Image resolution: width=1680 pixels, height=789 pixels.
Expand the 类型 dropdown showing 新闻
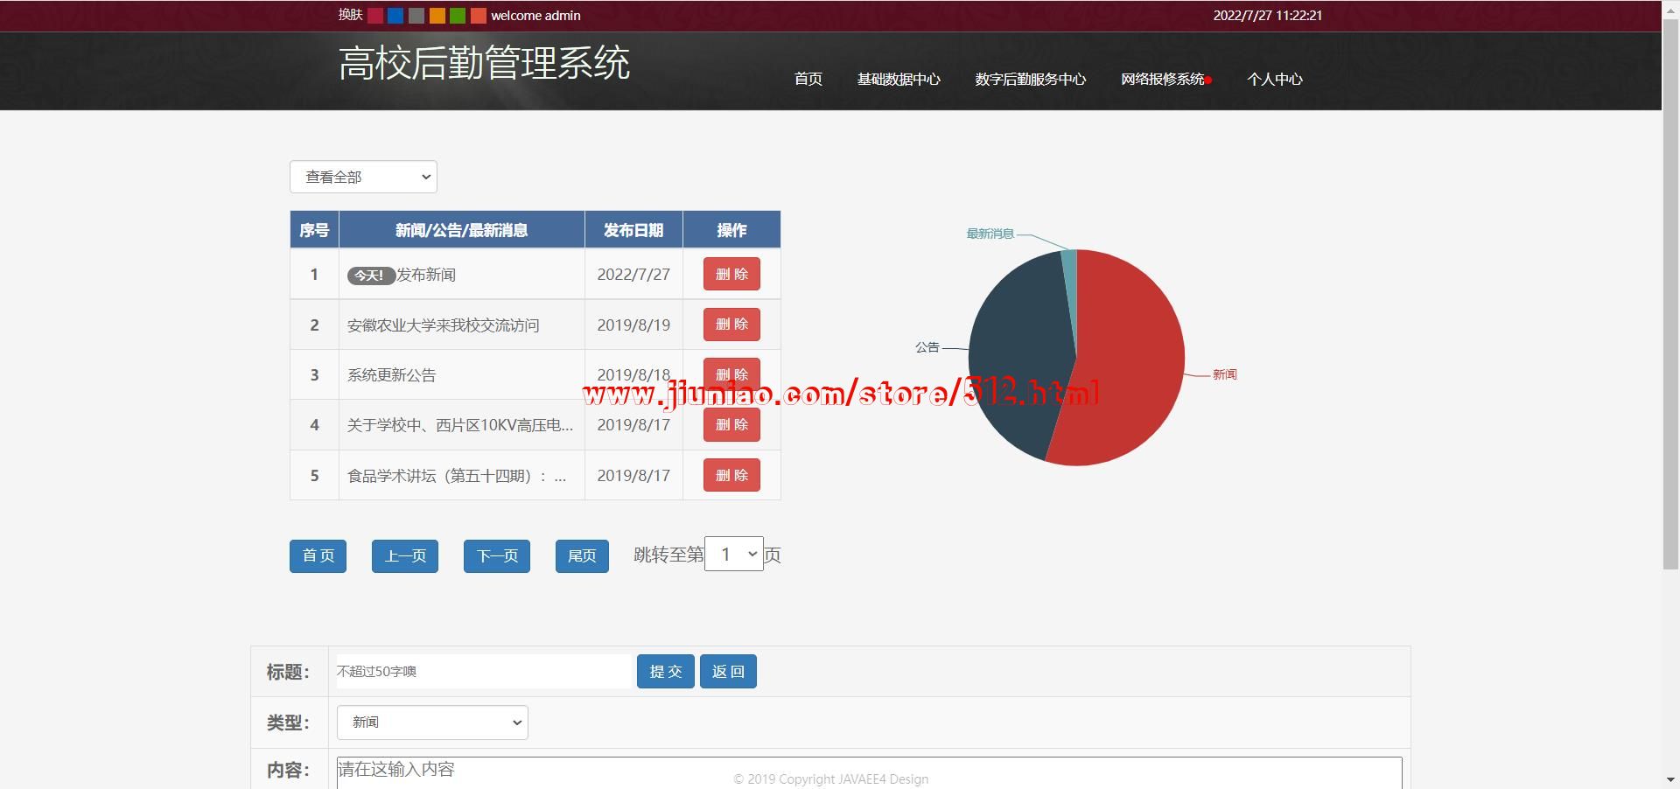(432, 723)
